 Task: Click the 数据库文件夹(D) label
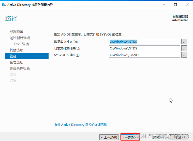[x=66, y=42]
